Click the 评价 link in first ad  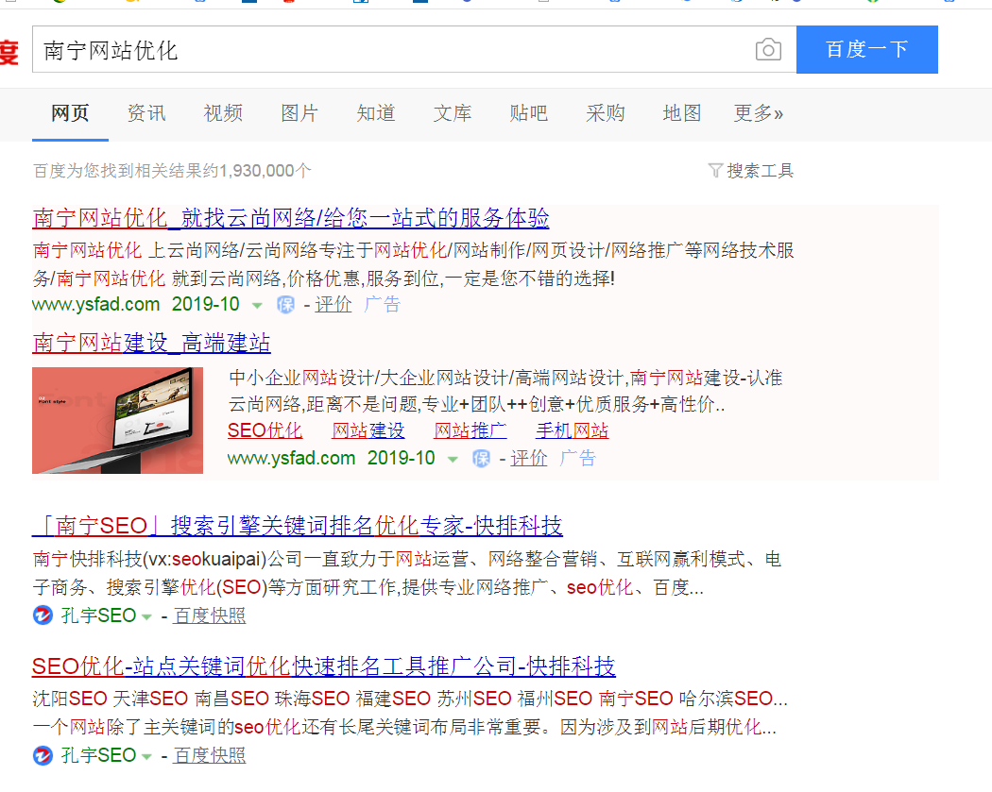tap(333, 304)
